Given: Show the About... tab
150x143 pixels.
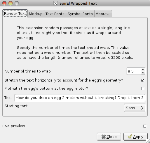Looking at the screenshot, I should tap(103, 14).
